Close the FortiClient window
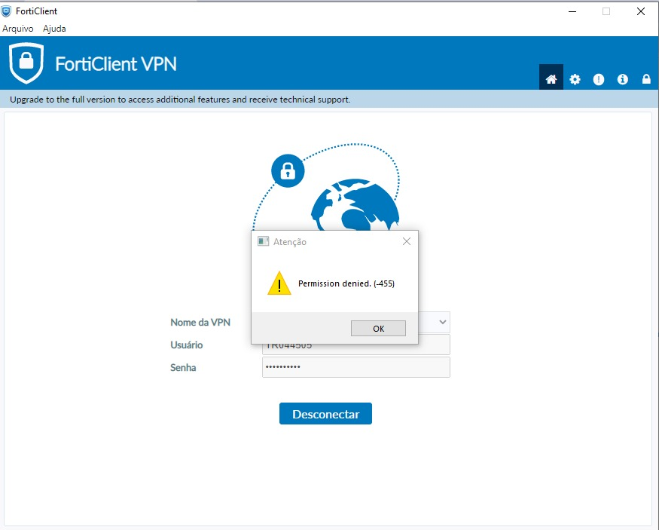Image resolution: width=659 pixels, height=530 pixels. pyautogui.click(x=640, y=11)
